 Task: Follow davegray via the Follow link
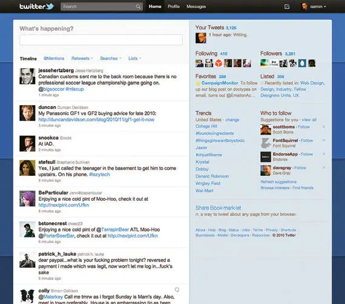[300, 168]
